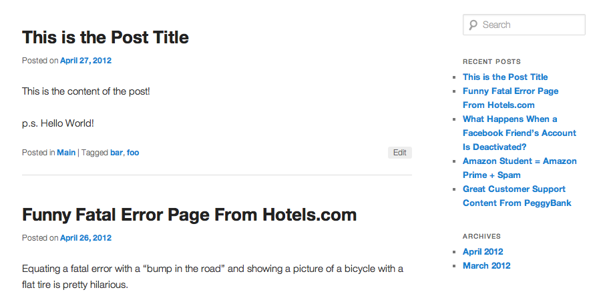Open "This is the Post Title" heading

tap(106, 37)
